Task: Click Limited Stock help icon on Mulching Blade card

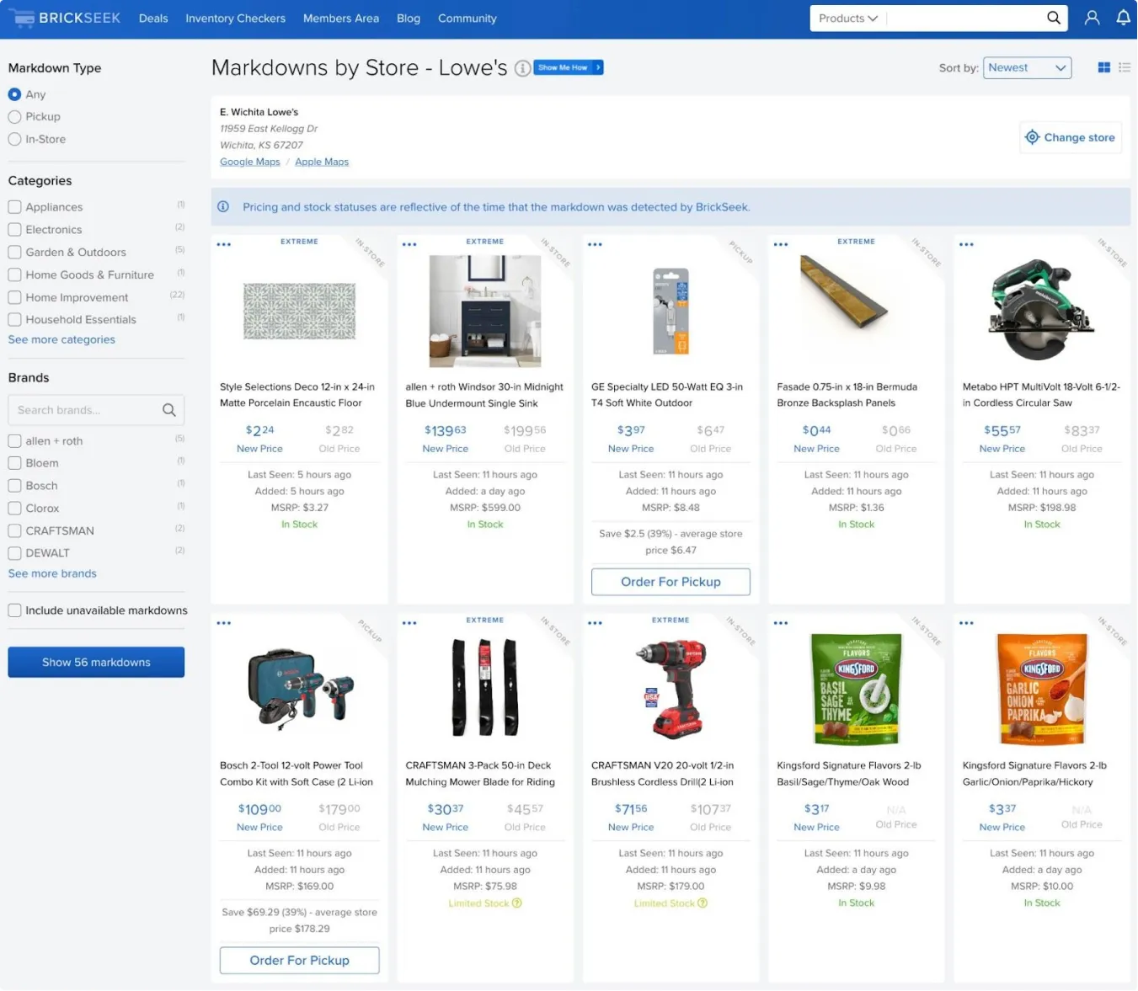Action: pyautogui.click(x=517, y=903)
